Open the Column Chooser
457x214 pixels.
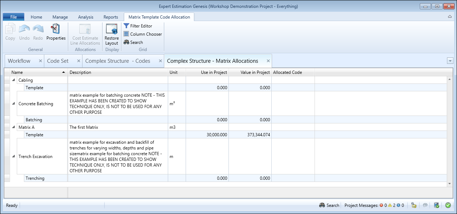pos(142,34)
